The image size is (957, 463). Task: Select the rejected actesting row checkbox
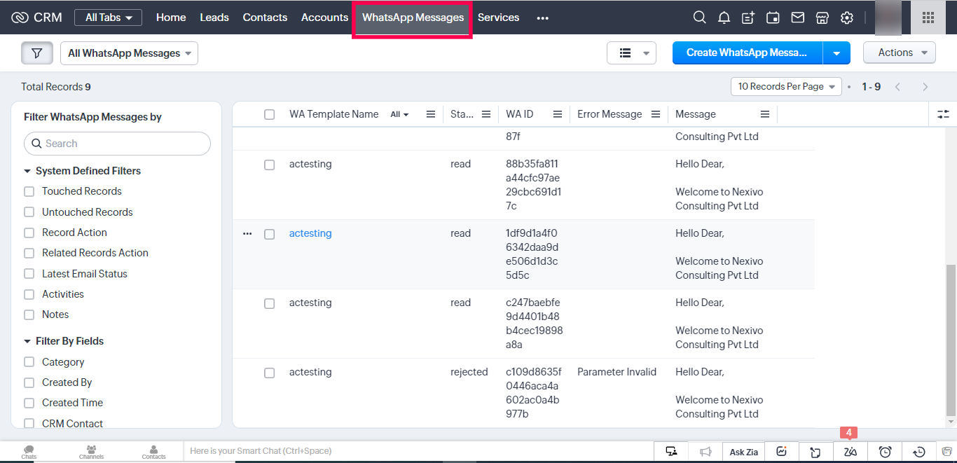point(269,373)
